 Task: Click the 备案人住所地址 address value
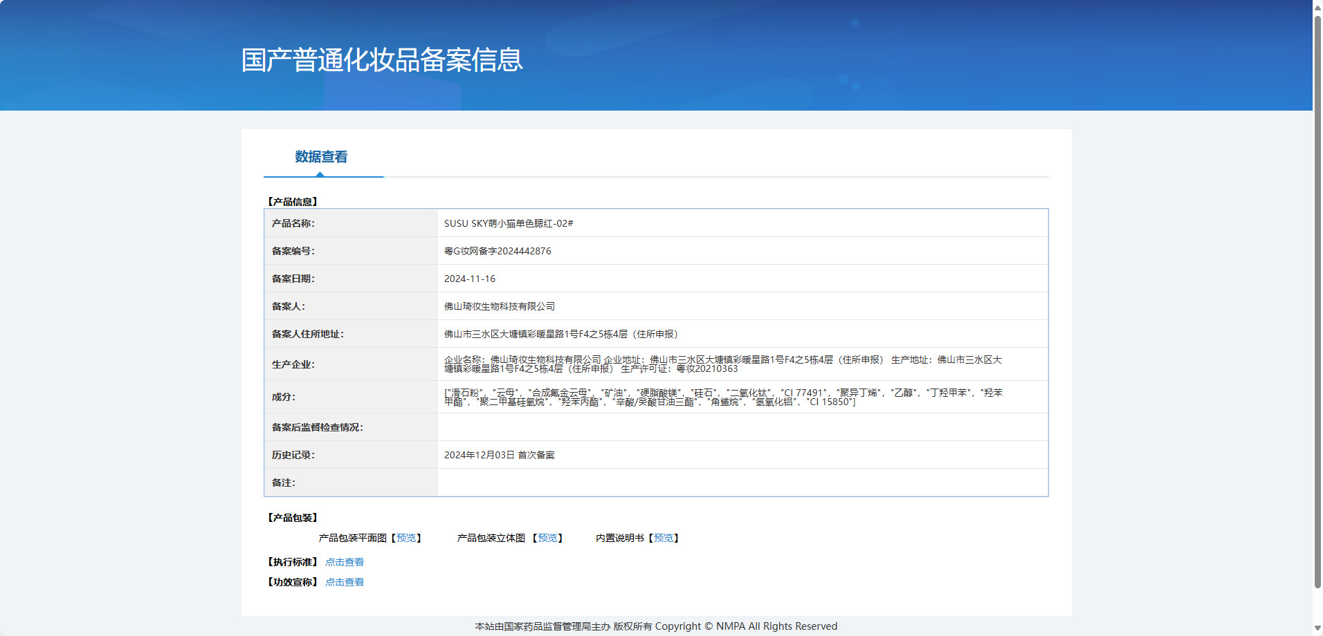point(561,334)
